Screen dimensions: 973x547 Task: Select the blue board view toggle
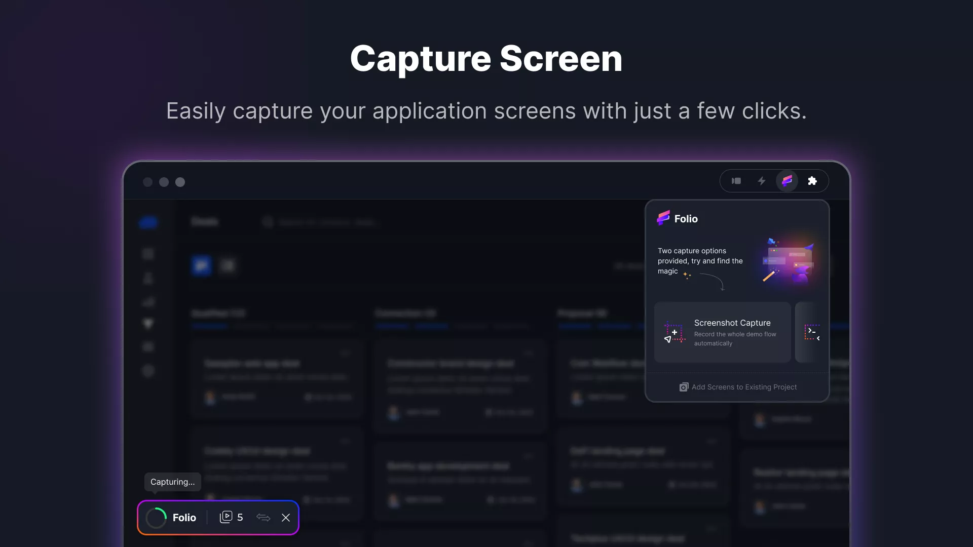point(201,265)
